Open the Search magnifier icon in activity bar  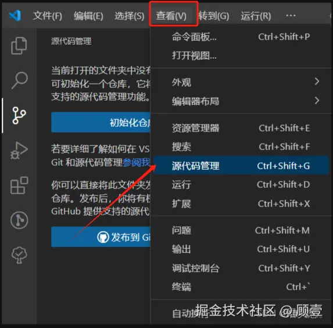click(x=19, y=80)
